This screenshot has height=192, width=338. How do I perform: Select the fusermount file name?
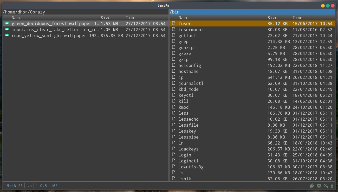coord(191,30)
